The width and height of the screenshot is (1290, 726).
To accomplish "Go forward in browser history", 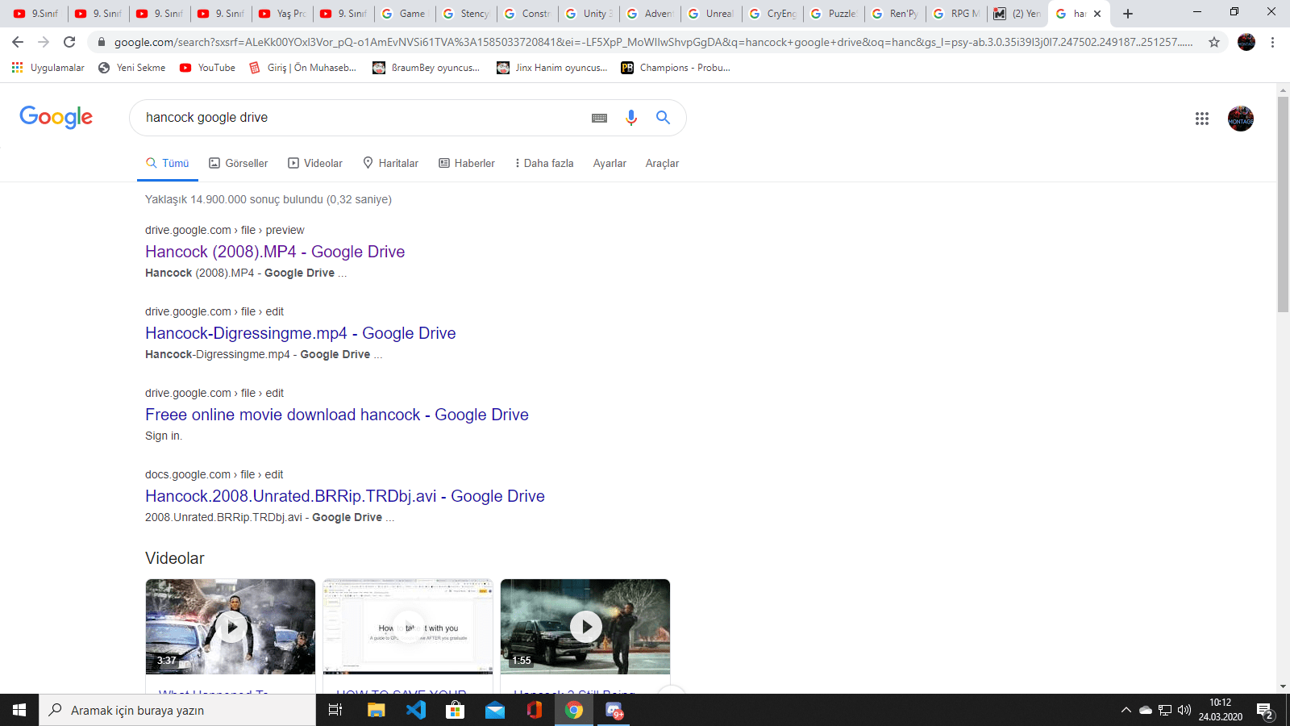I will pyautogui.click(x=44, y=42).
